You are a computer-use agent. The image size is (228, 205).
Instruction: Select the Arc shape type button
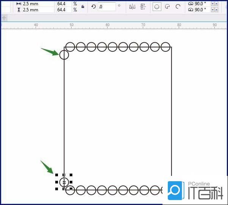coord(178,6)
